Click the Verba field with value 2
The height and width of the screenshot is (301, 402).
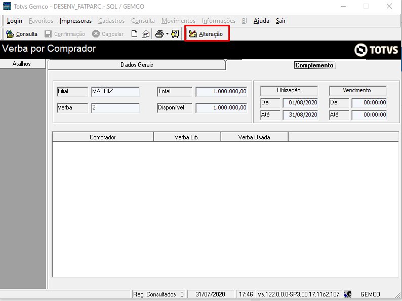(115, 108)
